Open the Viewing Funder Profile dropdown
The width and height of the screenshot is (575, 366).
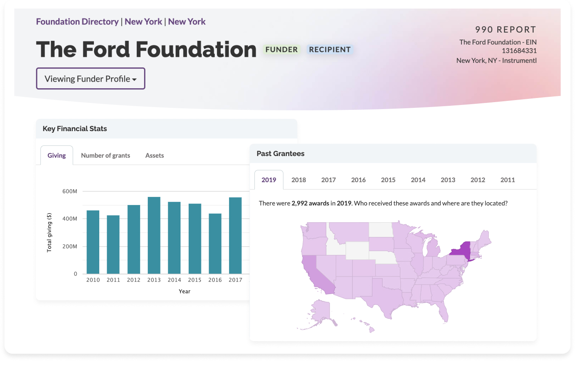(x=91, y=78)
